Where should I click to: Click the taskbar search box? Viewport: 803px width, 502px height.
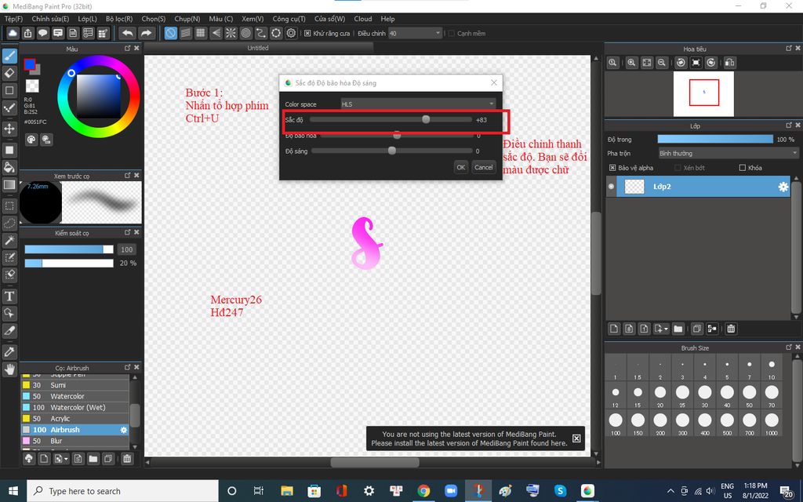123,491
